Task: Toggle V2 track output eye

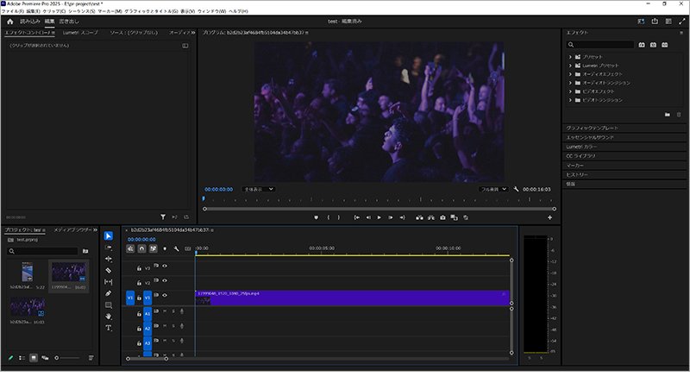Action: point(165,280)
